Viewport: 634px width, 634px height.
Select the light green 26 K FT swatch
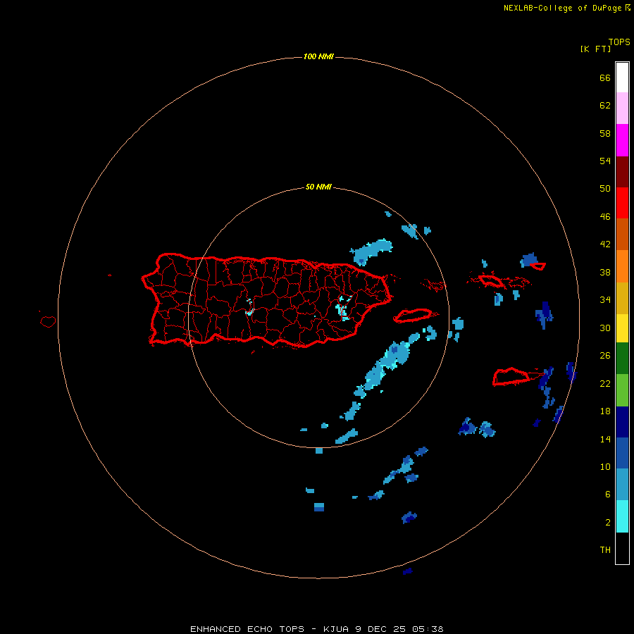[x=622, y=390]
